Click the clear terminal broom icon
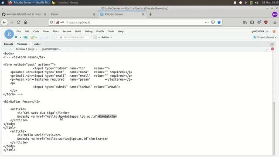Viewport: 279px width, 157px height. [266, 49]
